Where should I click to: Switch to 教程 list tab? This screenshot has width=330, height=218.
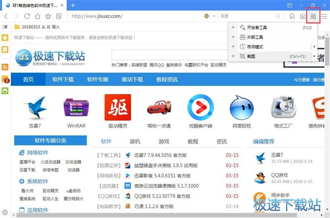[x=193, y=141]
